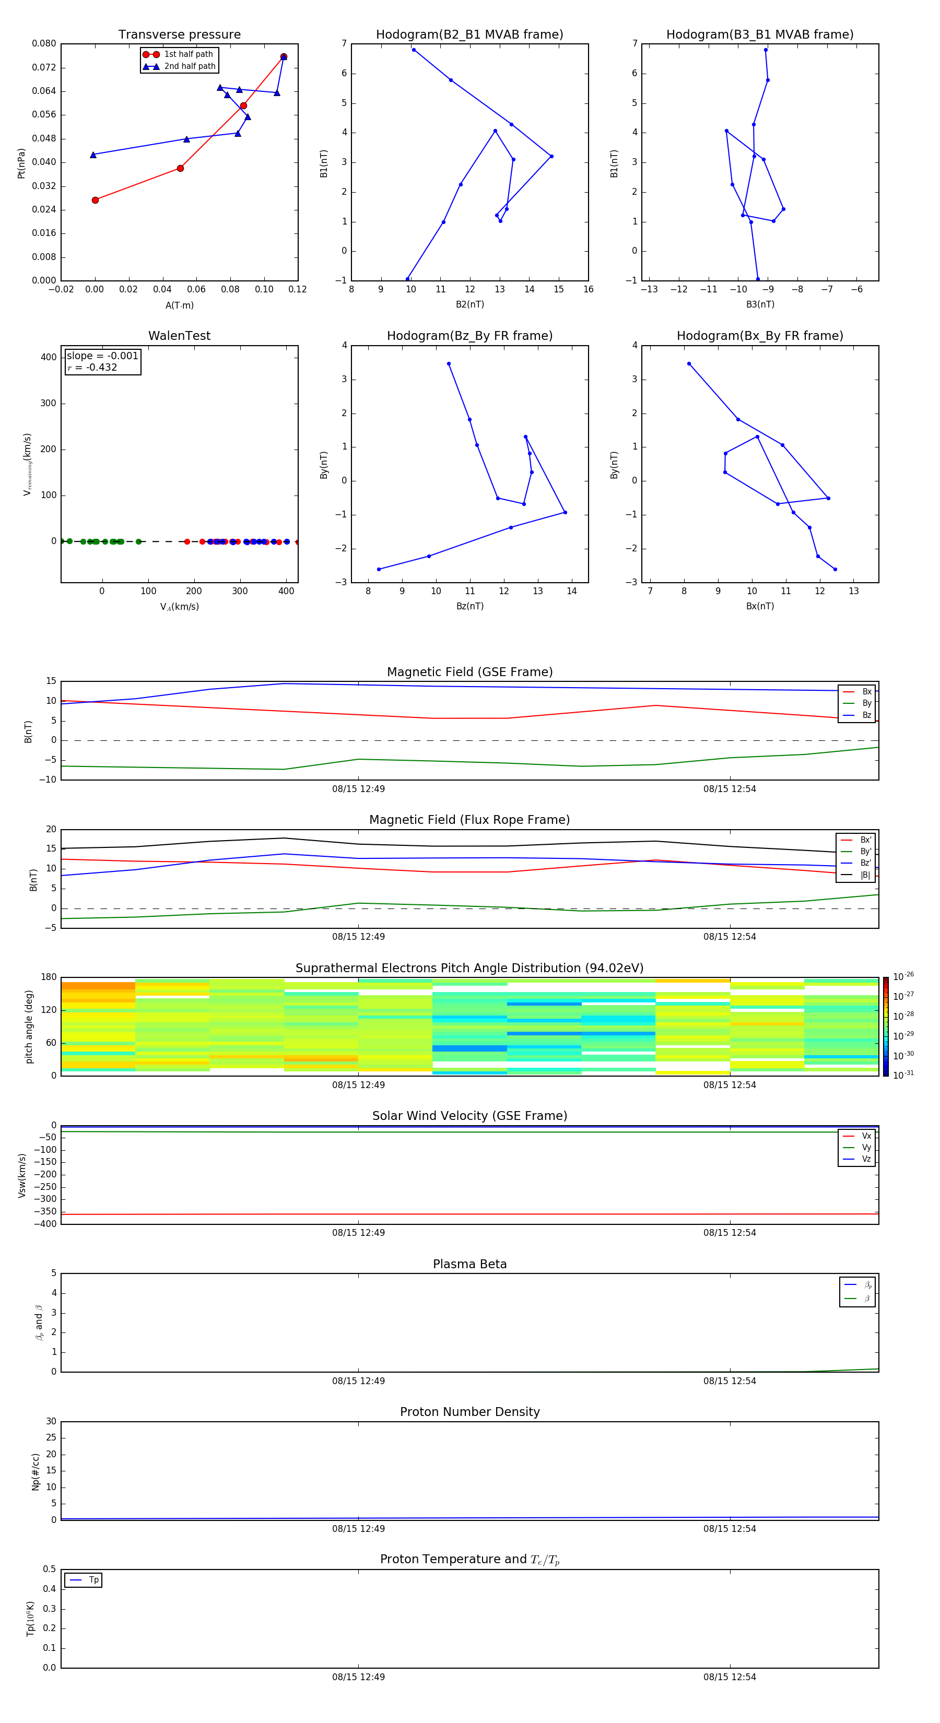Click 'Pt(nPa)' y-axis label

[21, 162]
